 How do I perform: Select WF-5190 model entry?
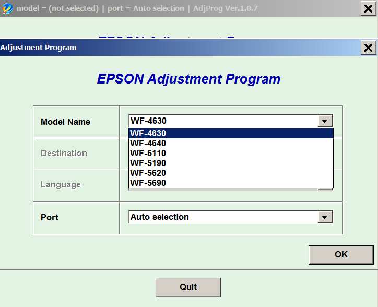231,163
